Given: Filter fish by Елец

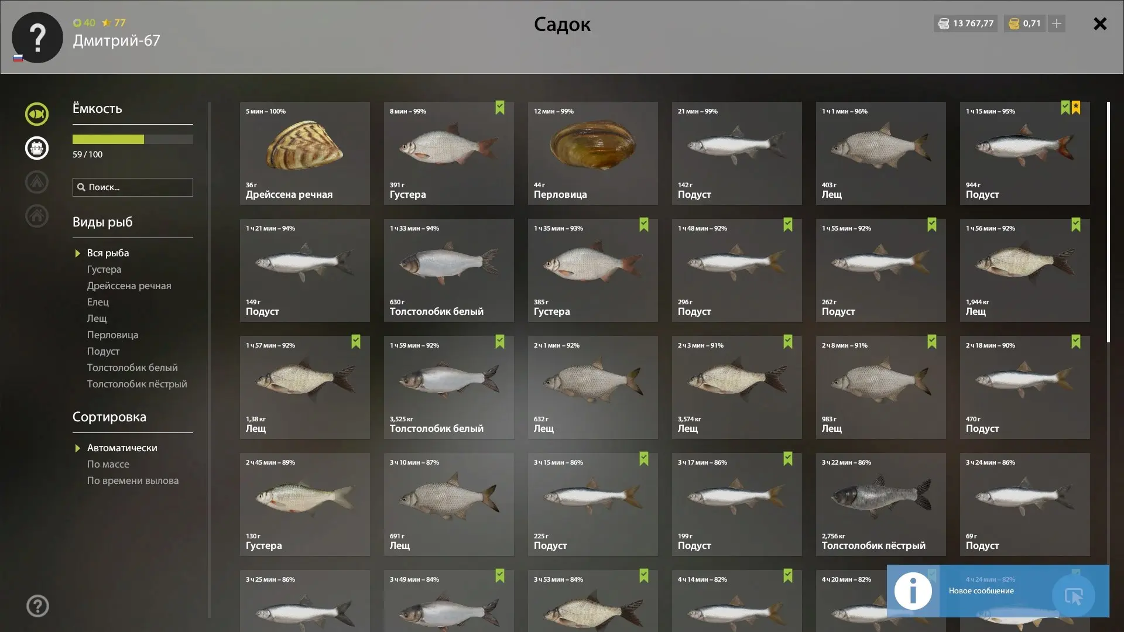Looking at the screenshot, I should (98, 302).
